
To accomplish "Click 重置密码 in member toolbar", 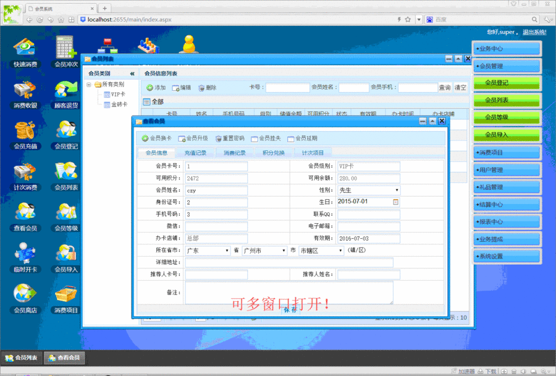I will click(x=230, y=138).
